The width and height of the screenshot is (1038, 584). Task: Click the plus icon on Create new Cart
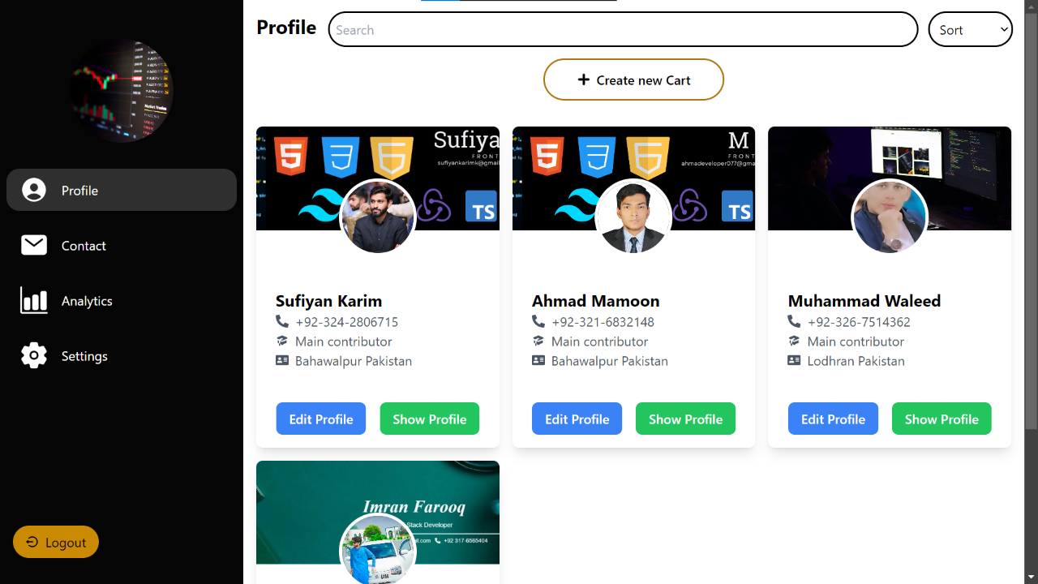[583, 79]
